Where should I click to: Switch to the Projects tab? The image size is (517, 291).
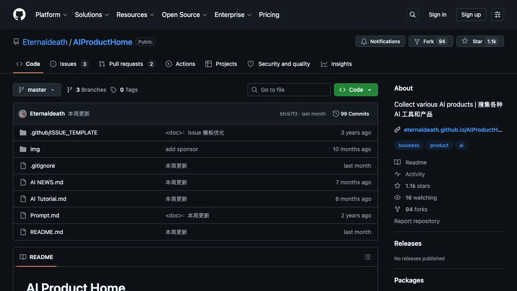[x=221, y=64]
